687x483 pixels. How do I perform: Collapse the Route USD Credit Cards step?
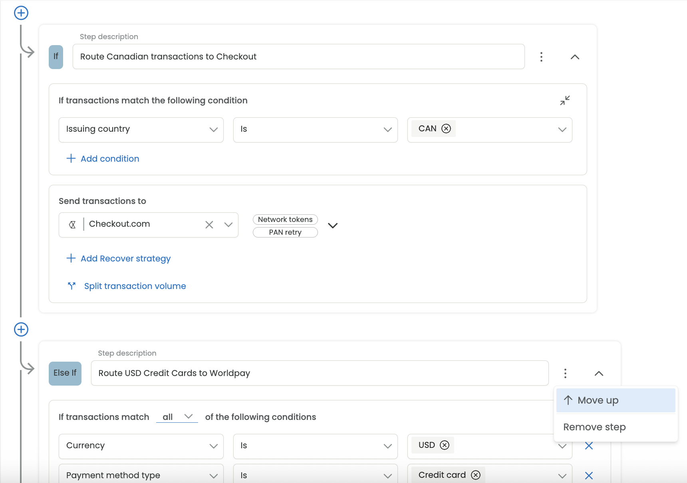pyautogui.click(x=599, y=373)
